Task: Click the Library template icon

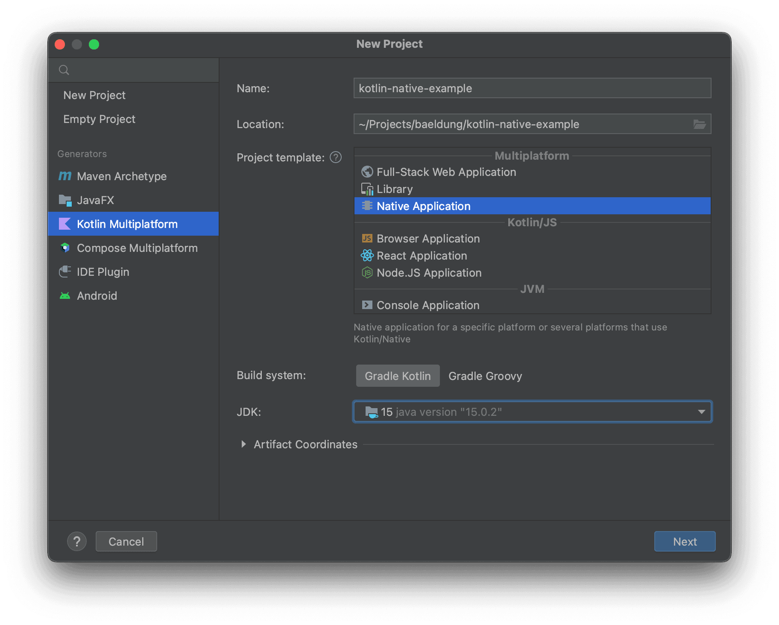Action: (367, 189)
